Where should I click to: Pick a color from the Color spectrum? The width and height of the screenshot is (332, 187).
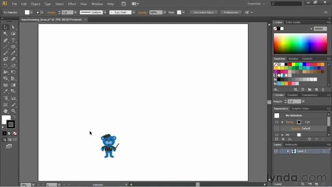(300, 44)
